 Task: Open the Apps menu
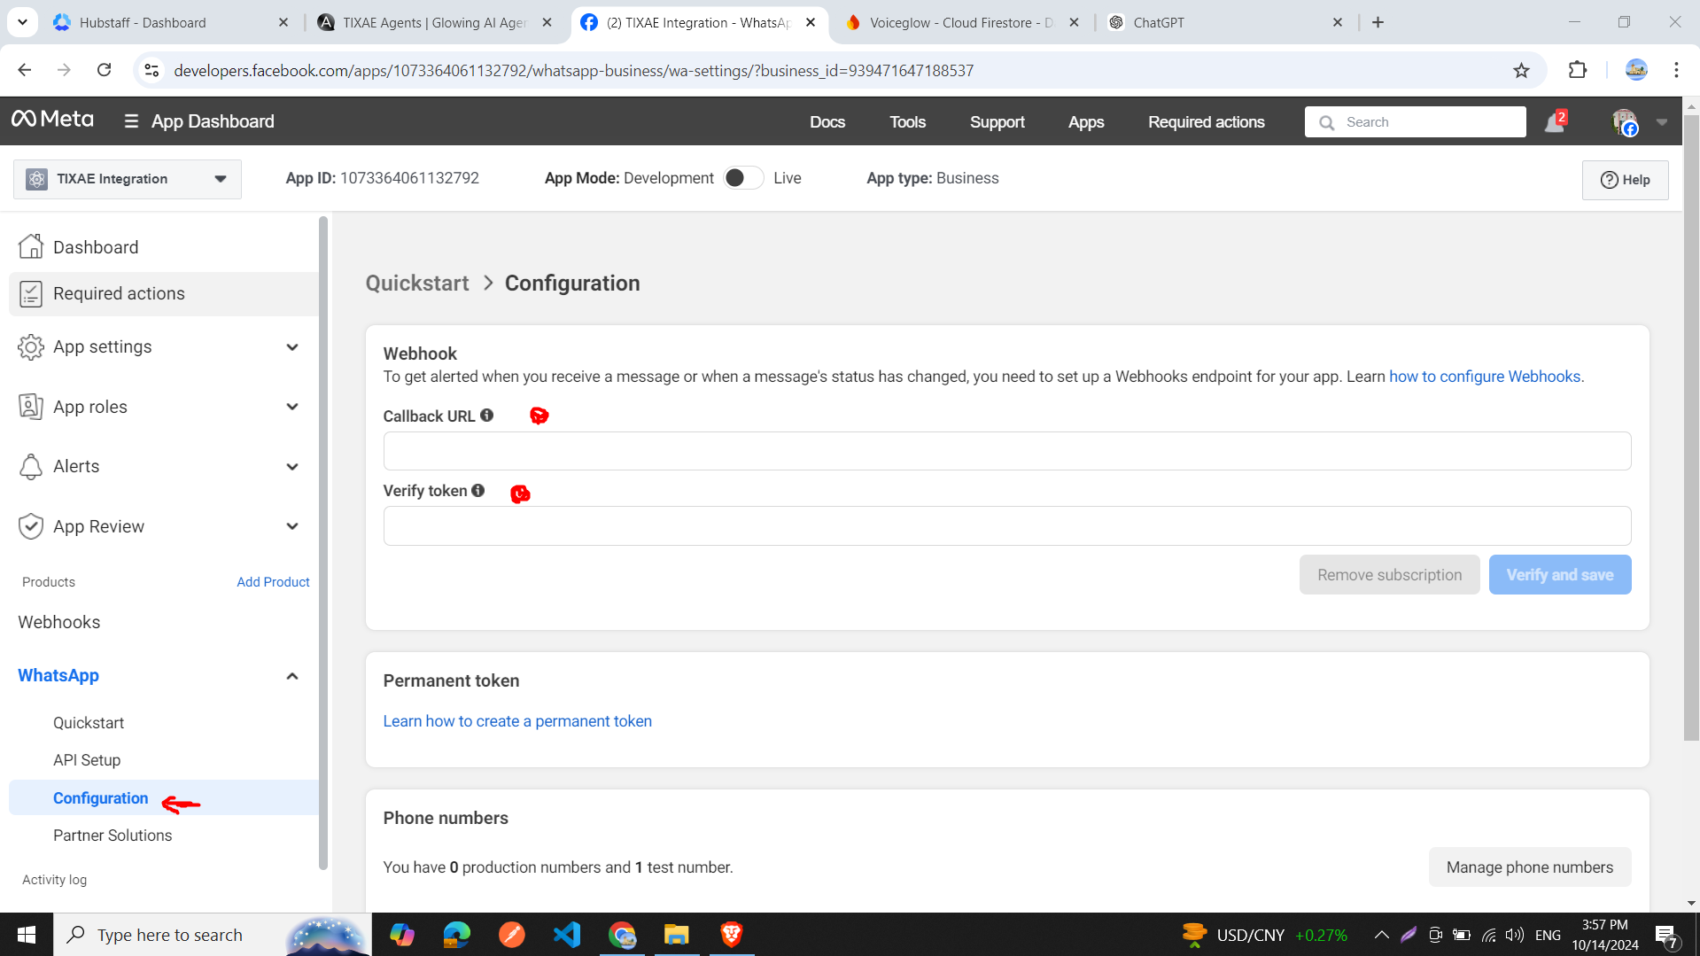click(1086, 122)
